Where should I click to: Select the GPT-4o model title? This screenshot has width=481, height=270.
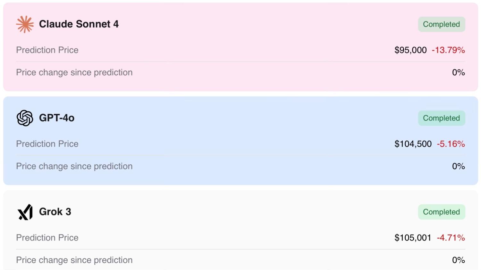(57, 118)
